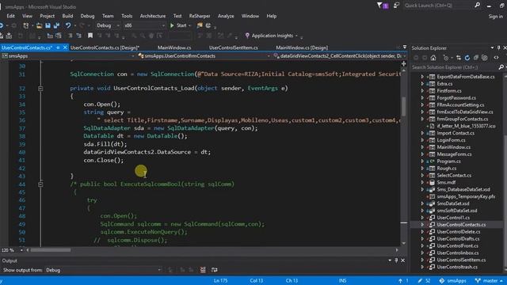Select Sms.mdf in Solution Explorer
This screenshot has width=507, height=285.
pos(446,182)
